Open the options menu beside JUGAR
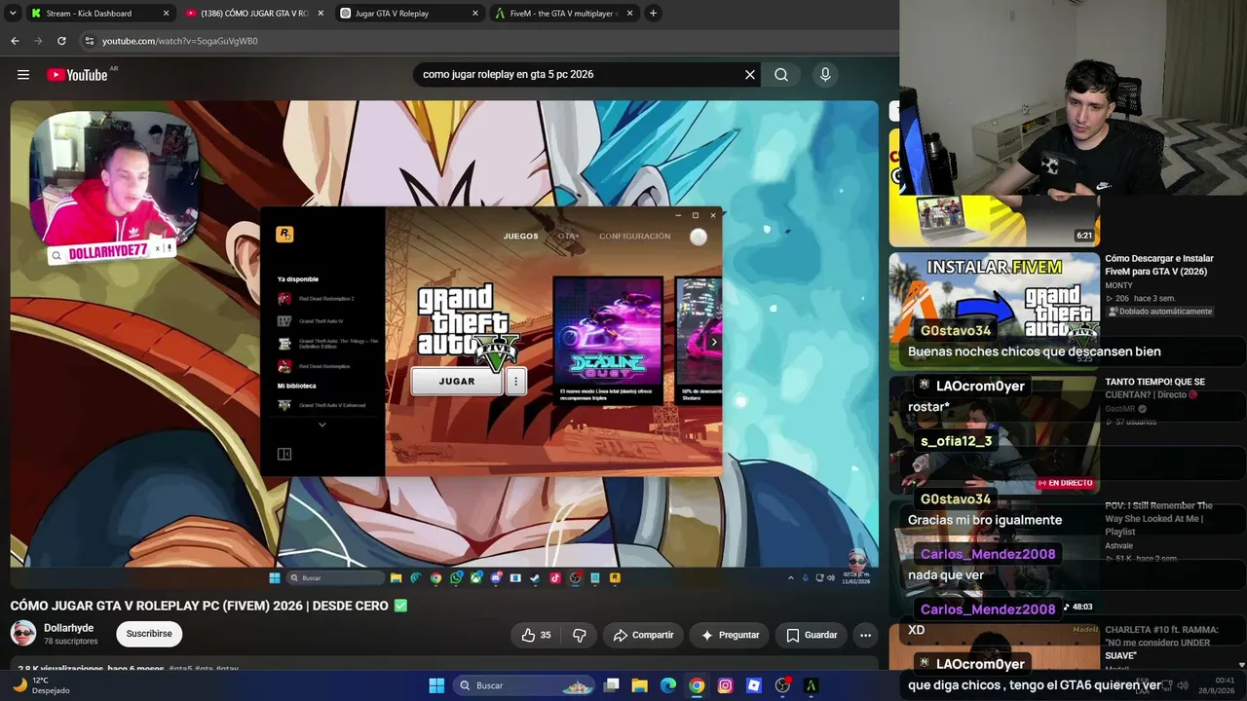Image resolution: width=1247 pixels, height=701 pixels. (x=515, y=382)
